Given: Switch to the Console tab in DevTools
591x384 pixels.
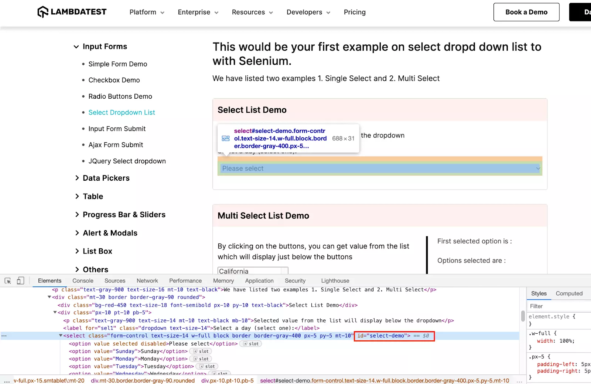Looking at the screenshot, I should 83,281.
